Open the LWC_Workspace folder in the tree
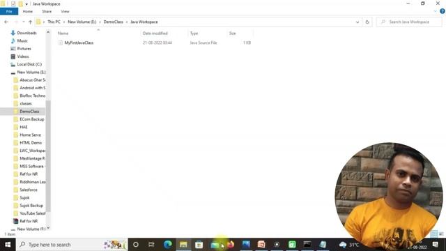 [33, 151]
